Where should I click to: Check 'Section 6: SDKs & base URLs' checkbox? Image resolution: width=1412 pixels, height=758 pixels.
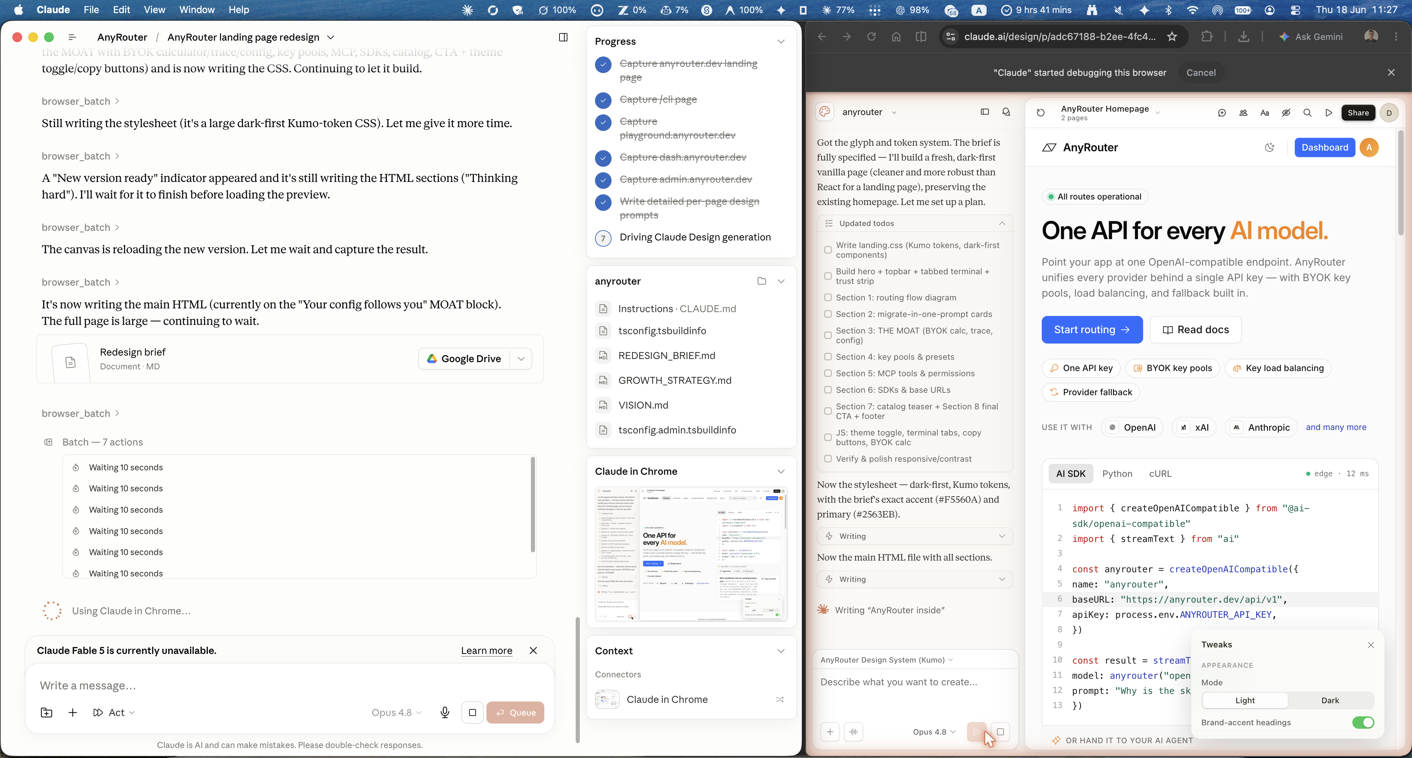(828, 390)
